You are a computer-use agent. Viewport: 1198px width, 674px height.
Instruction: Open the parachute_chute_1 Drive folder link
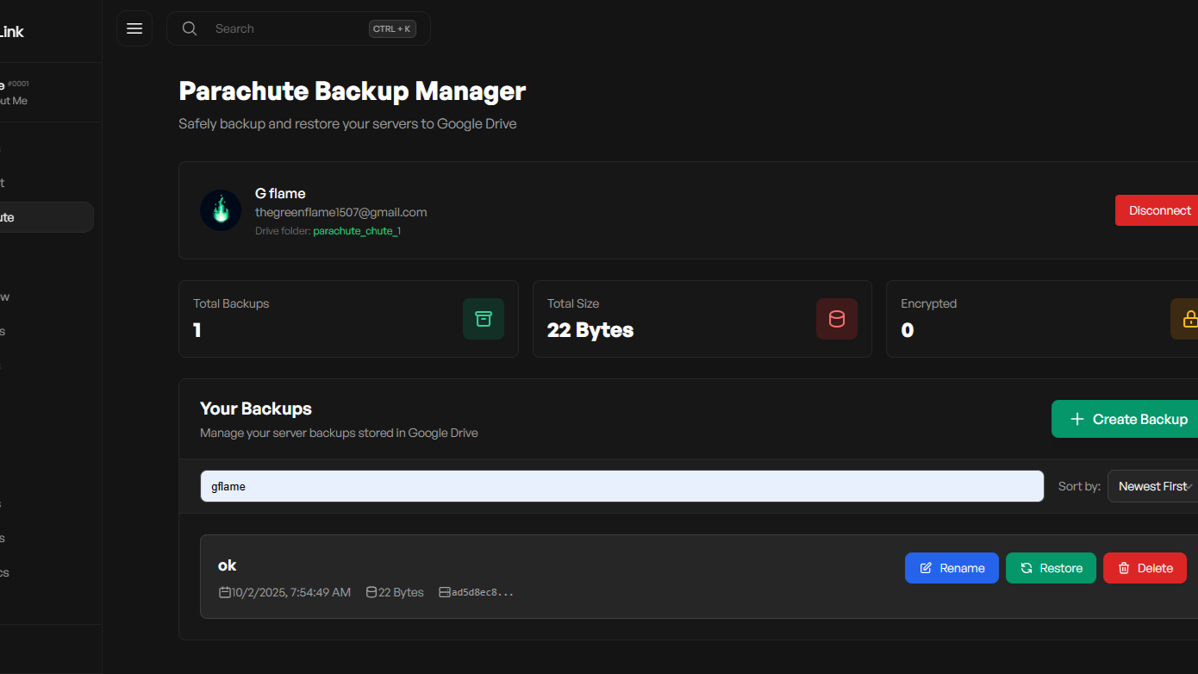[357, 231]
